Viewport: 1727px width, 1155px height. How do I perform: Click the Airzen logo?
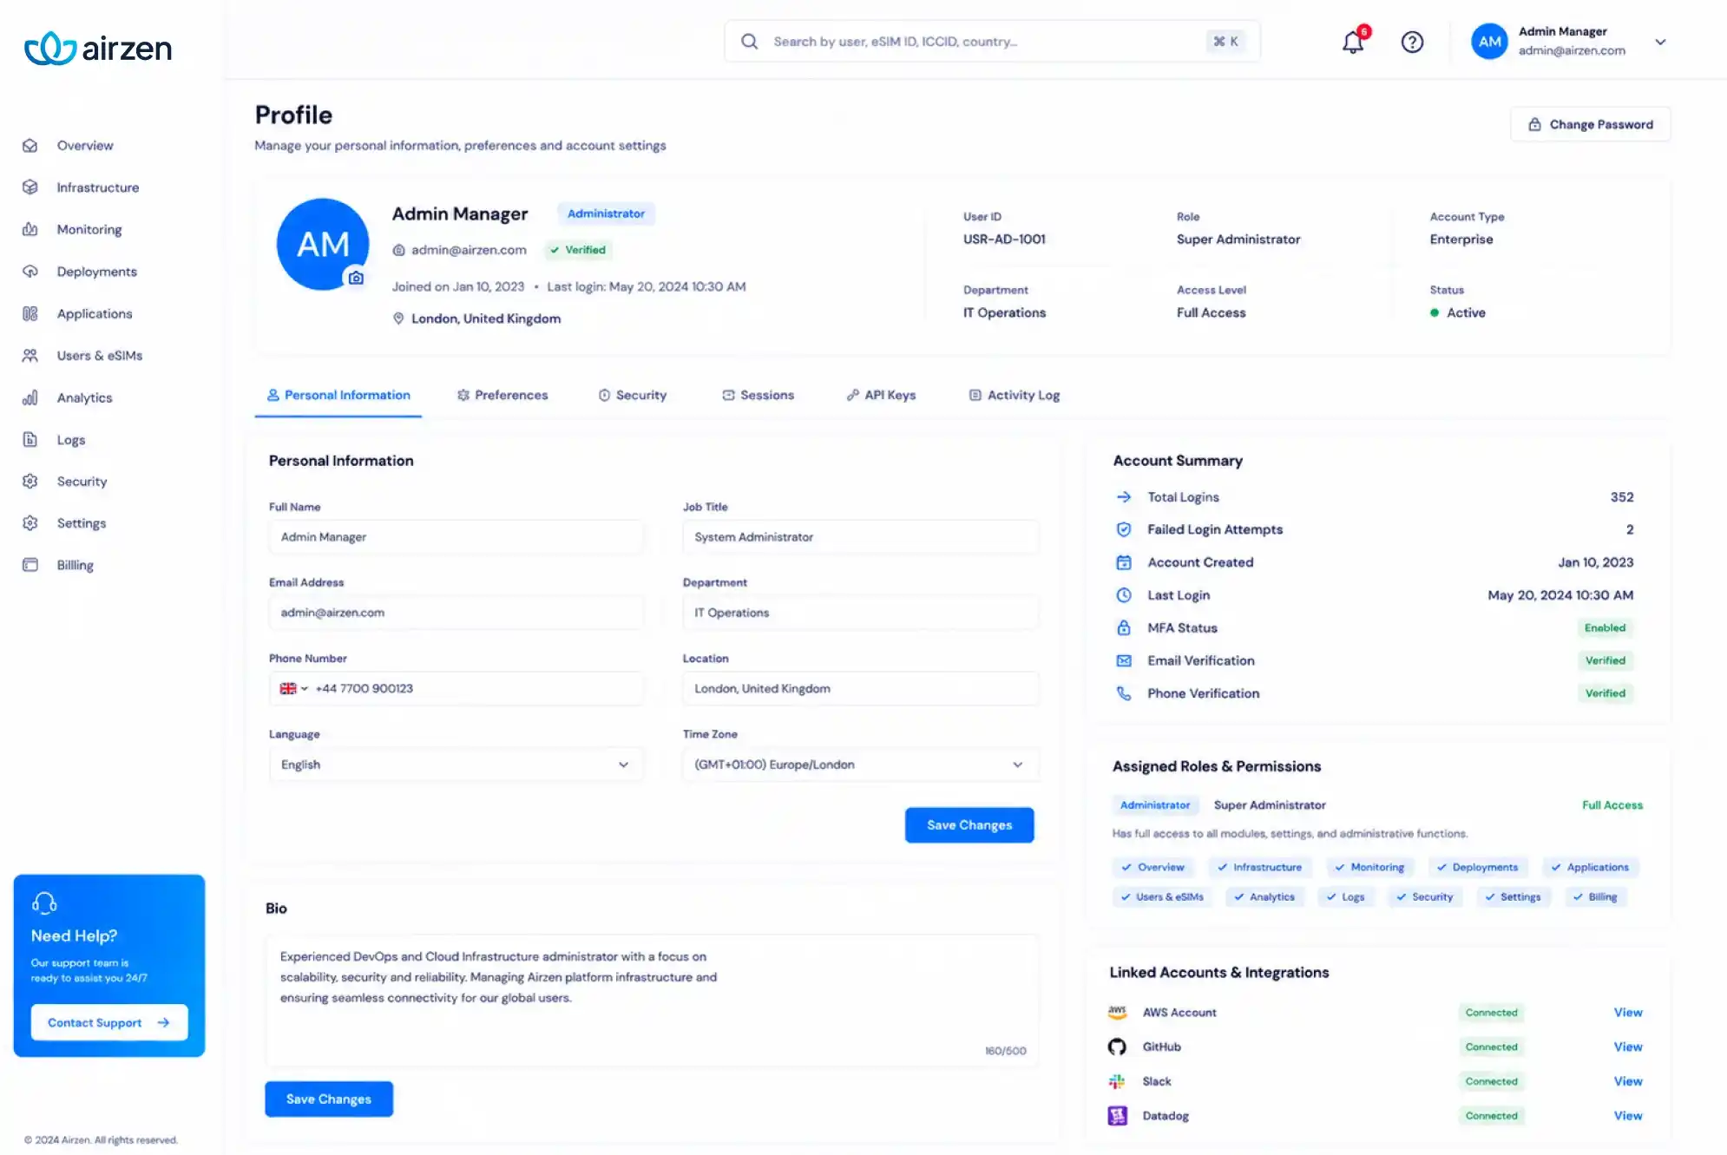(98, 49)
